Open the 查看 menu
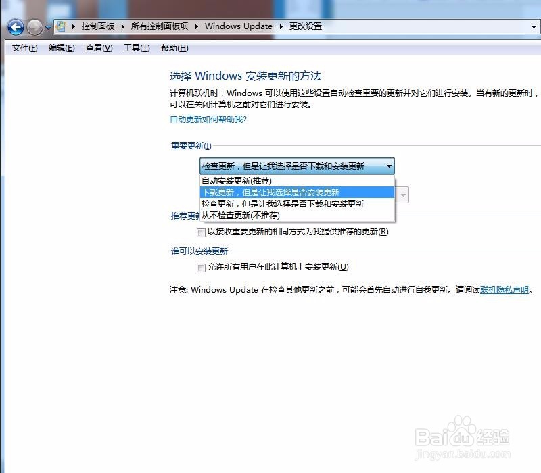Screen dimensions: 541x473 point(97,48)
